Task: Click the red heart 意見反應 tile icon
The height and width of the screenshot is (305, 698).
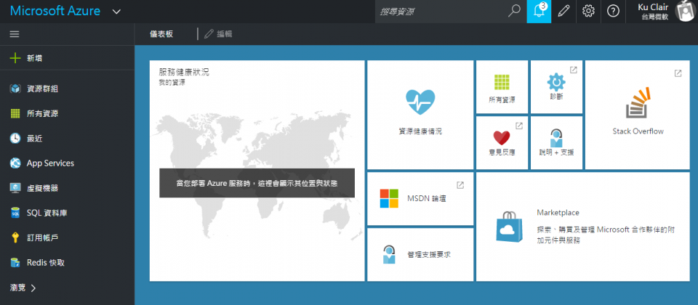Action: click(x=502, y=138)
